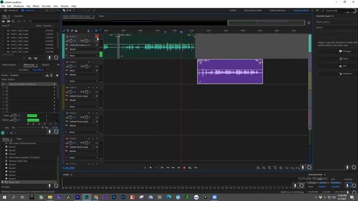Viewport: 358px width, 201px height.
Task: Open the Windows Start button
Action: (x=4, y=197)
